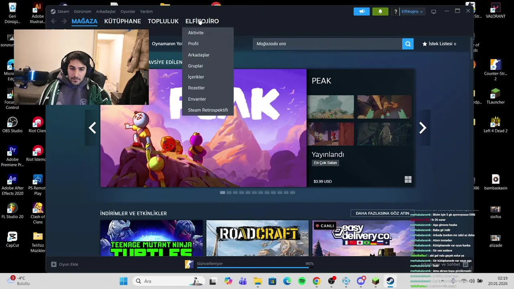Screen dimensions: 514x289
Task: Select the first carousel page indicator dot
Action: [222, 193]
